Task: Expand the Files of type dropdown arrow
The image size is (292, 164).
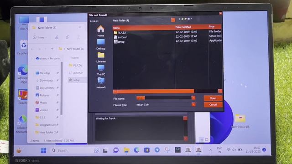Action: tap(193, 104)
